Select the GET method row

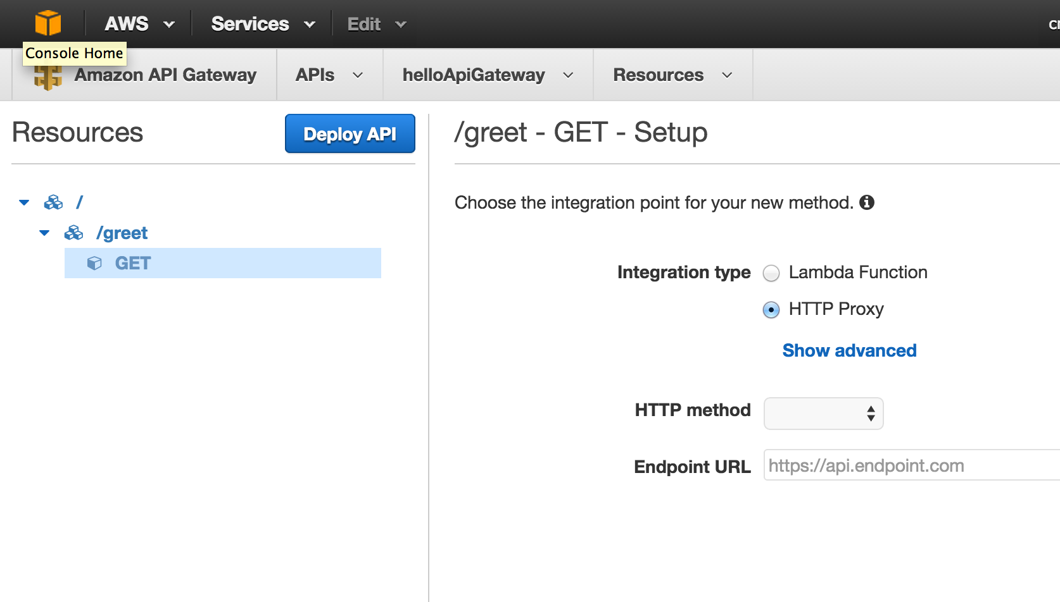(223, 263)
